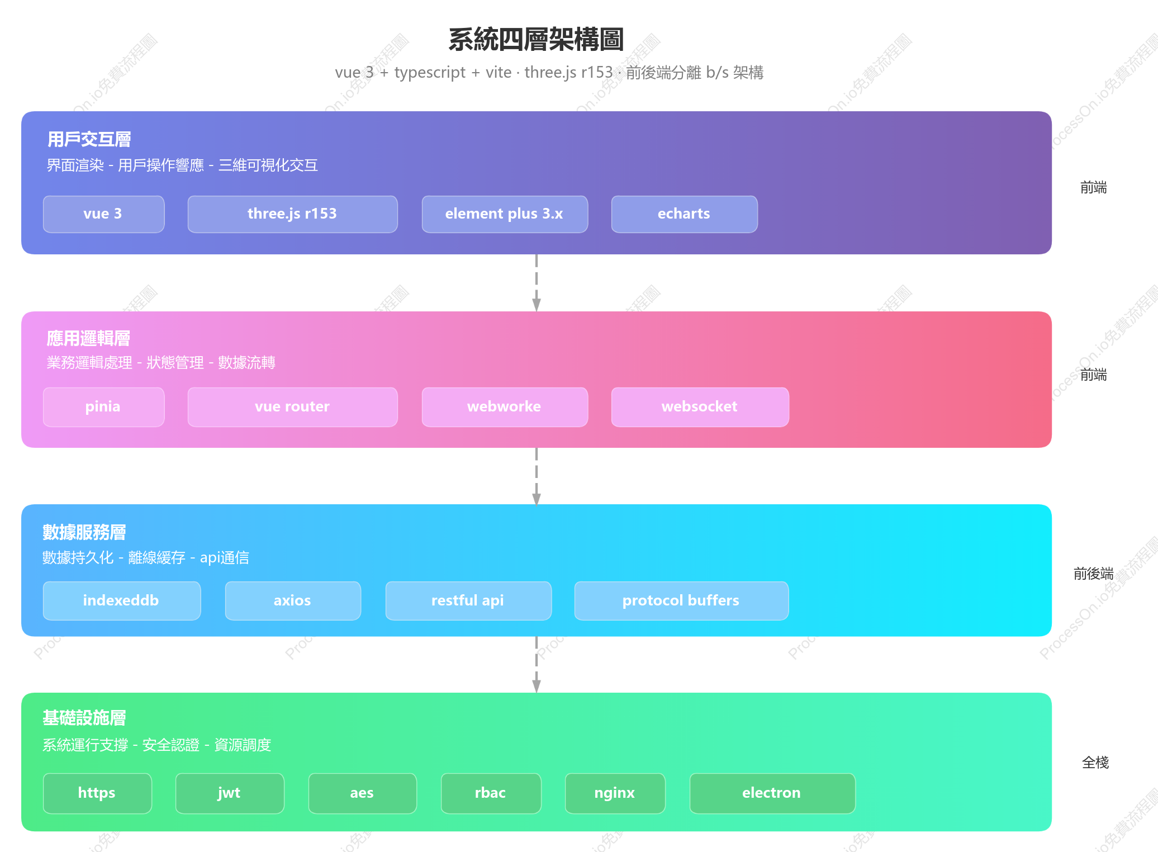Select the electron box

tap(772, 793)
